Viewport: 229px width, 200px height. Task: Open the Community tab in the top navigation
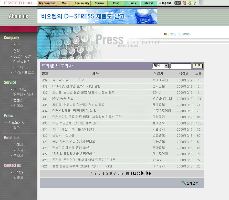(82, 3)
